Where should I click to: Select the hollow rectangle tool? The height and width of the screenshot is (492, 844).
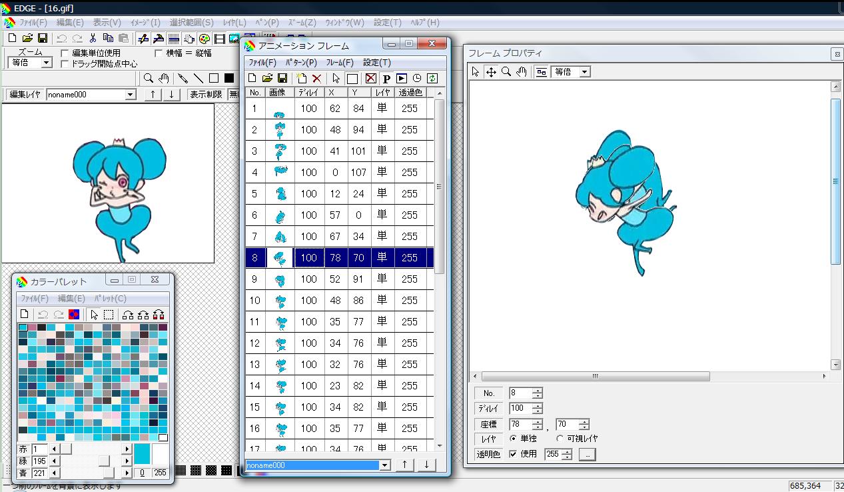pos(214,78)
